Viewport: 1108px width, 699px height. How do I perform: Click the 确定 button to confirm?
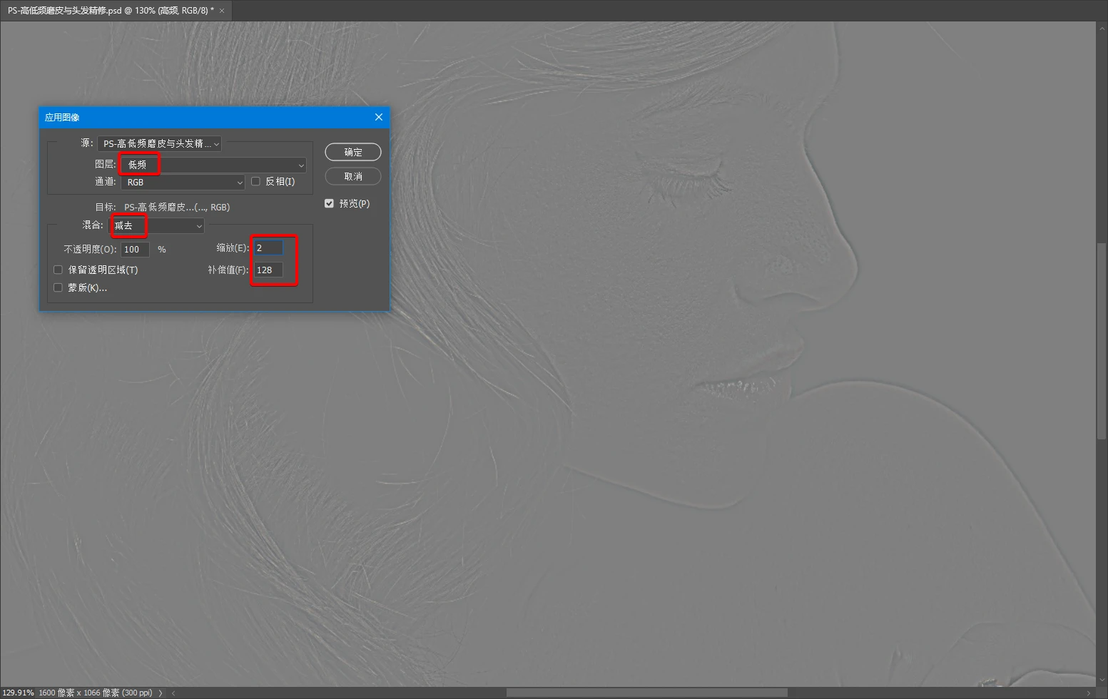pyautogui.click(x=352, y=152)
